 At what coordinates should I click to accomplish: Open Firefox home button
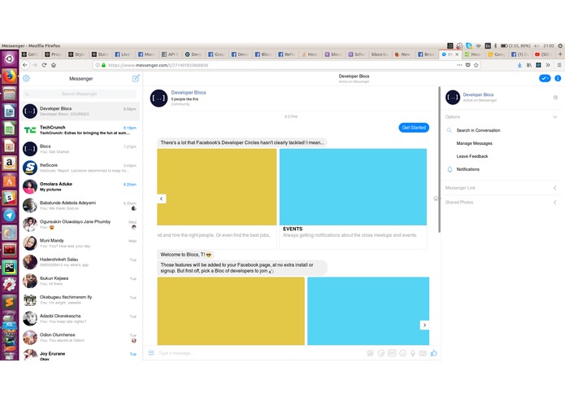point(54,65)
